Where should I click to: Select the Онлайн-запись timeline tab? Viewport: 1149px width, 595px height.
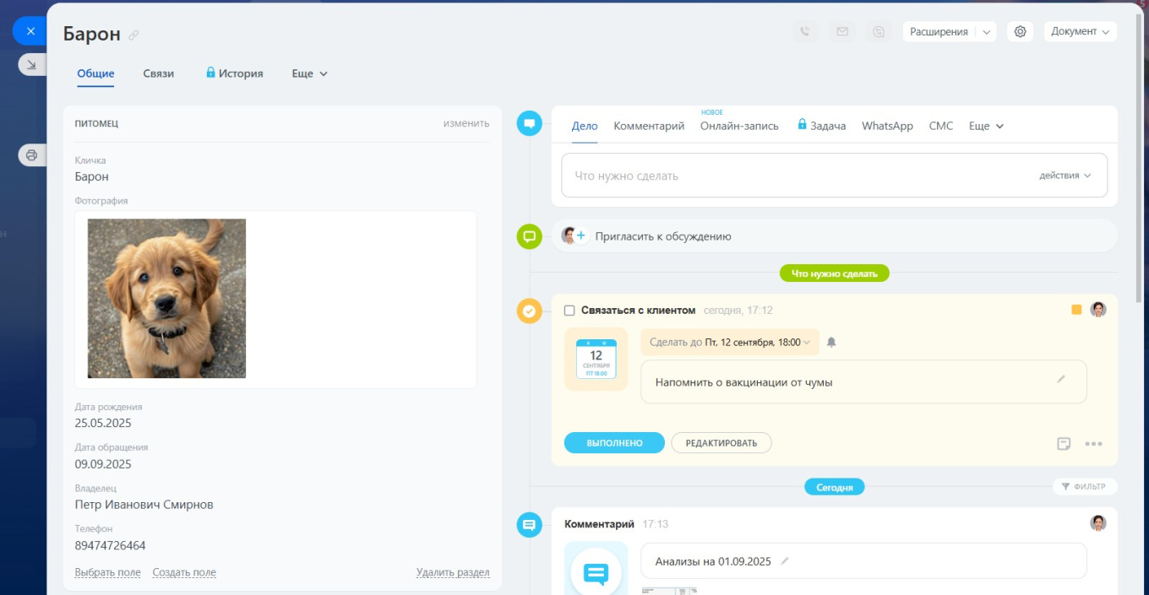coord(739,125)
